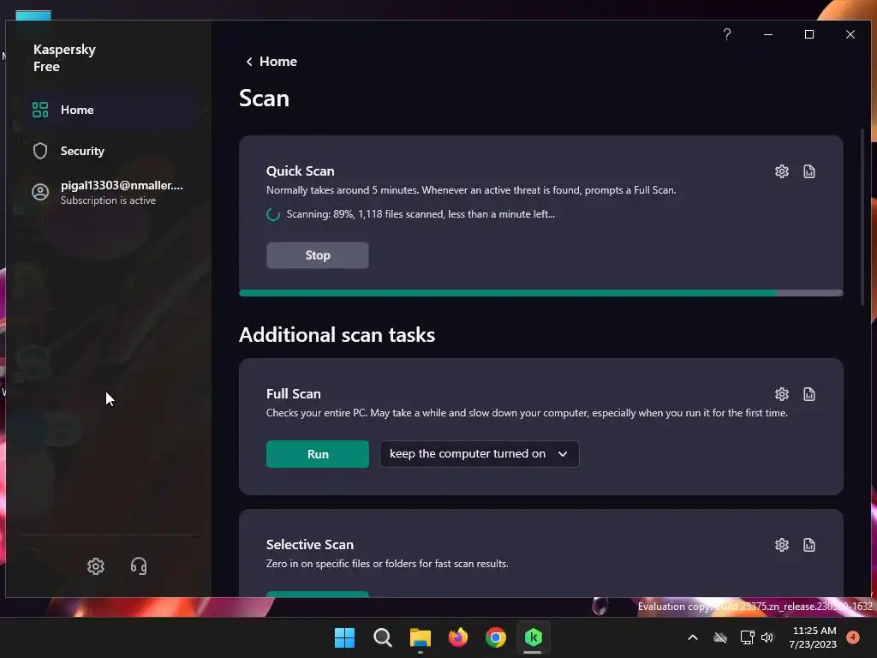Click Kaspersky Free title text
The height and width of the screenshot is (658, 877).
[x=64, y=57]
